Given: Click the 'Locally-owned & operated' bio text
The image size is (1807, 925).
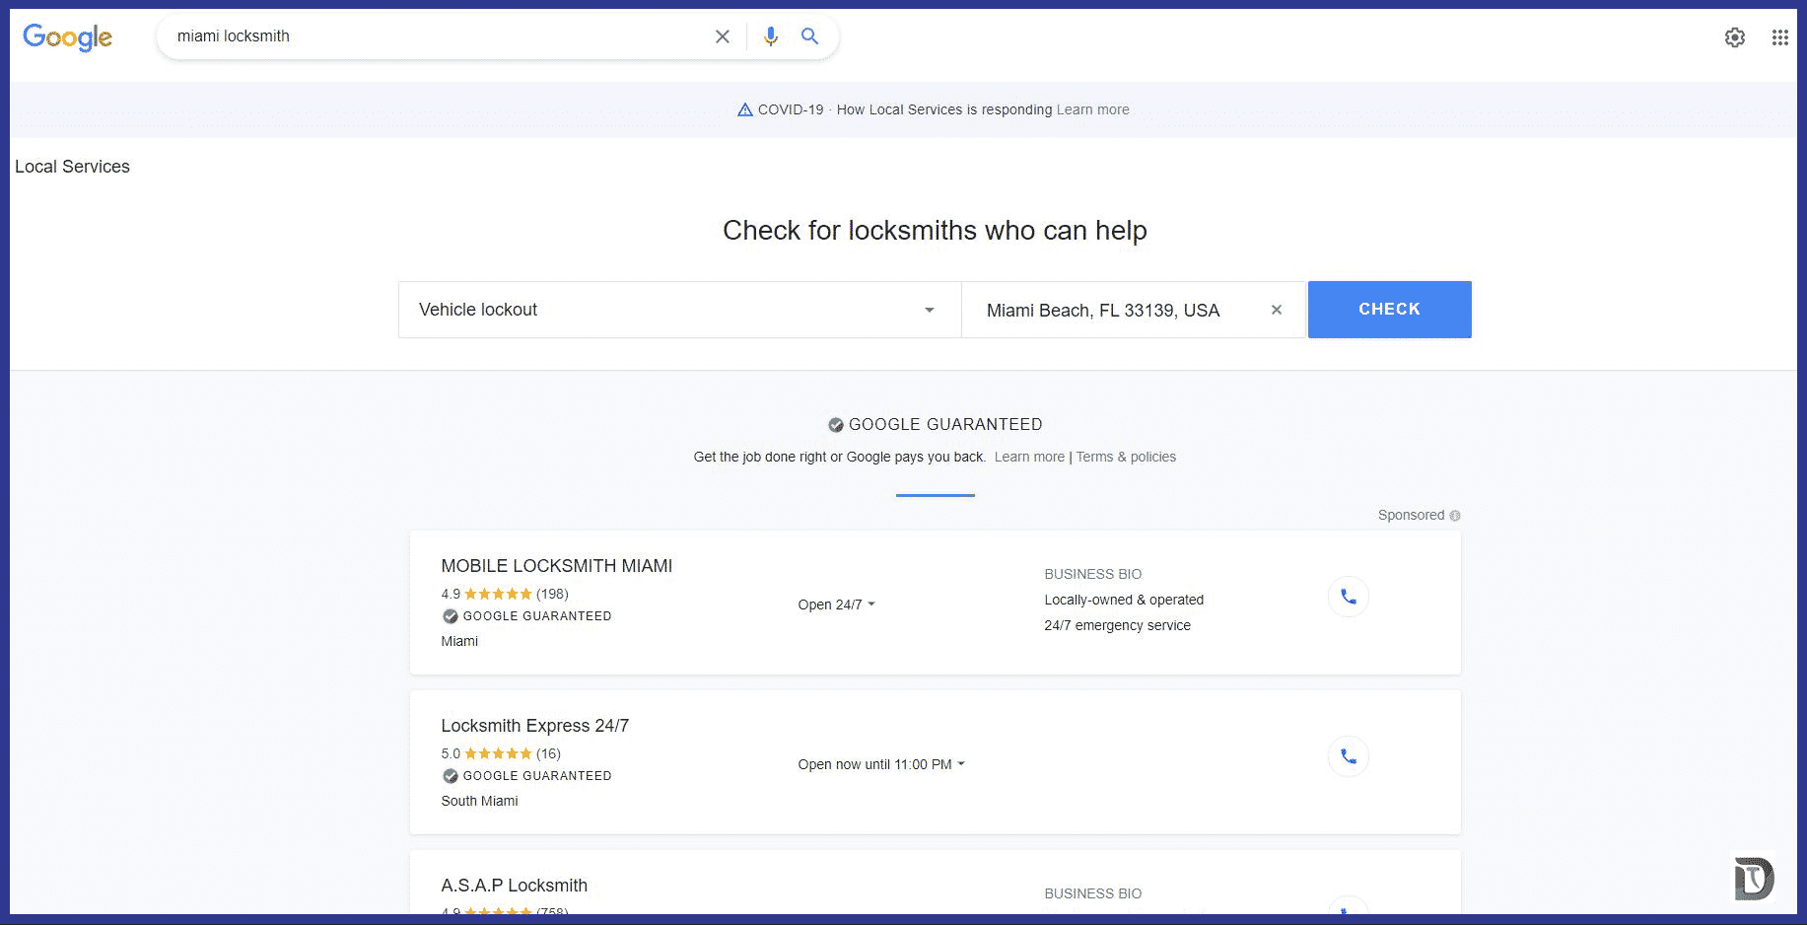Looking at the screenshot, I should (1124, 600).
